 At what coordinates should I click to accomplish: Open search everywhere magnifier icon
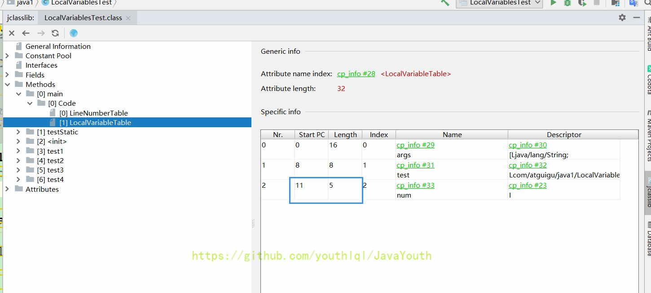coord(647,4)
